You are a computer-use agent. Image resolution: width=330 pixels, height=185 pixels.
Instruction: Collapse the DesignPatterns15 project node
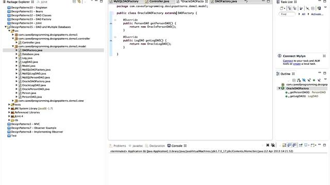point(6,27)
